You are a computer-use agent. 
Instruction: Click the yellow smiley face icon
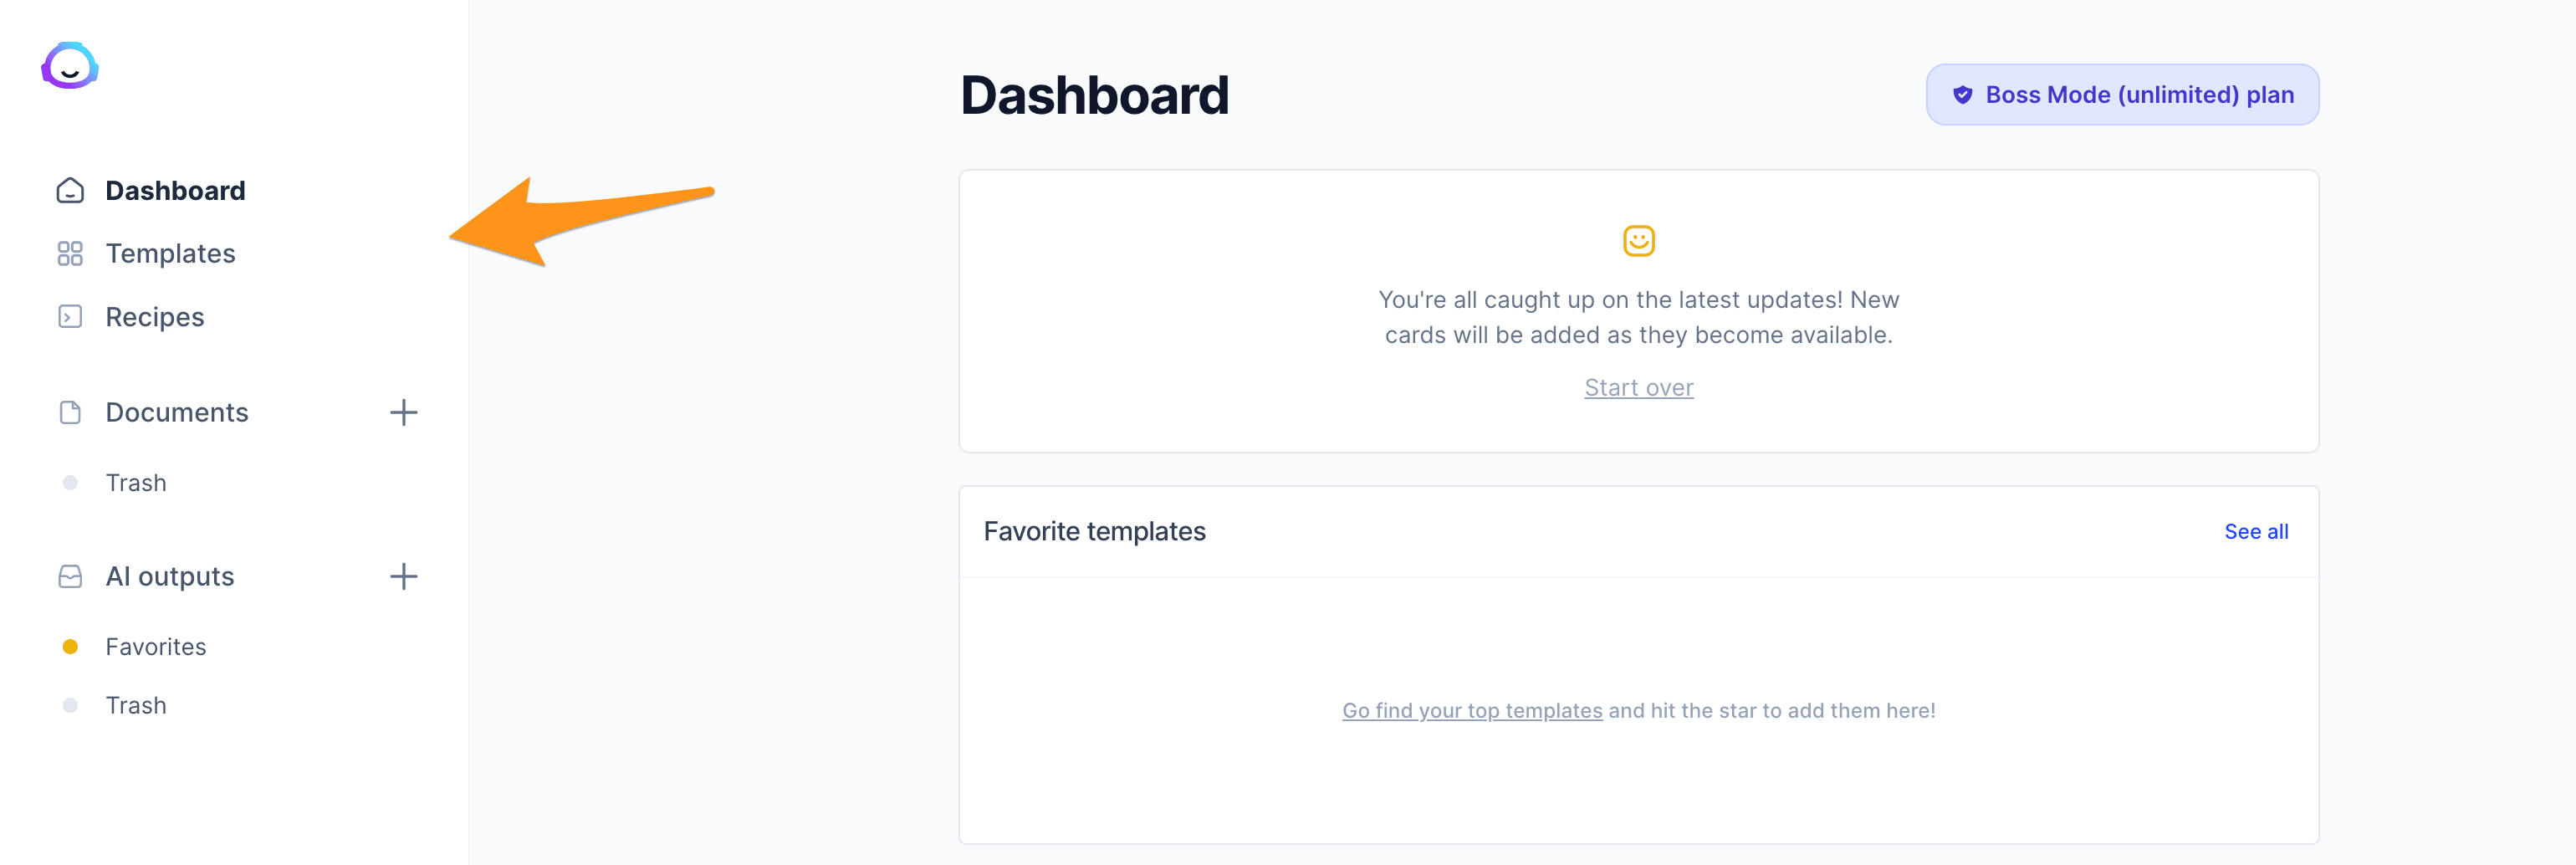1638,240
